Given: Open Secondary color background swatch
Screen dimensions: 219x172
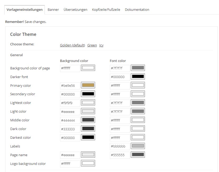Looking at the screenshot, I should (88, 94).
